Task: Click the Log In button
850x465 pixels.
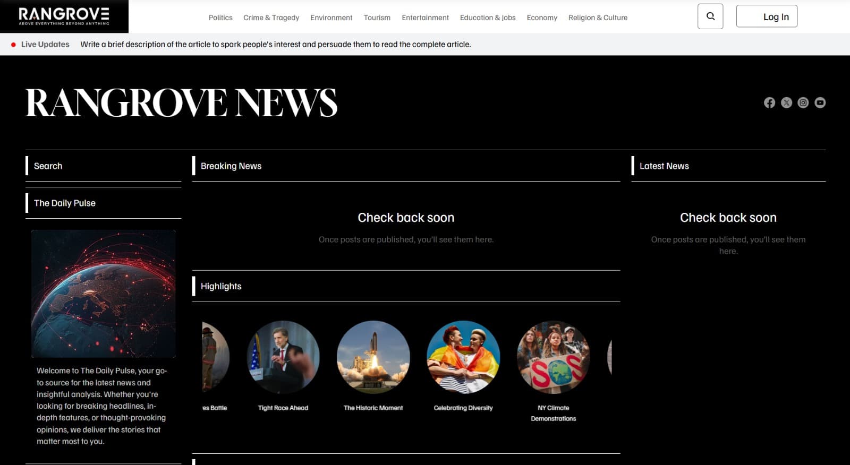Action: click(x=767, y=16)
